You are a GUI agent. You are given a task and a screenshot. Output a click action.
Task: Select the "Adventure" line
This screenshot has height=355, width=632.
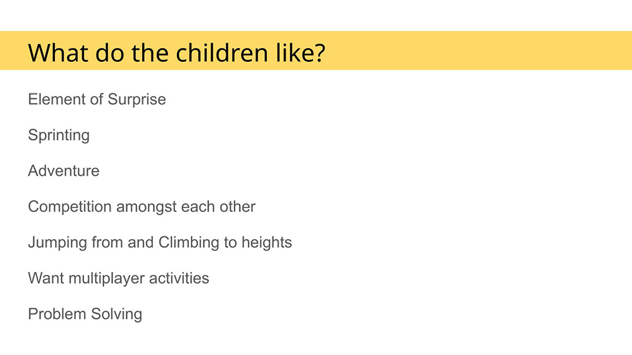pos(63,171)
